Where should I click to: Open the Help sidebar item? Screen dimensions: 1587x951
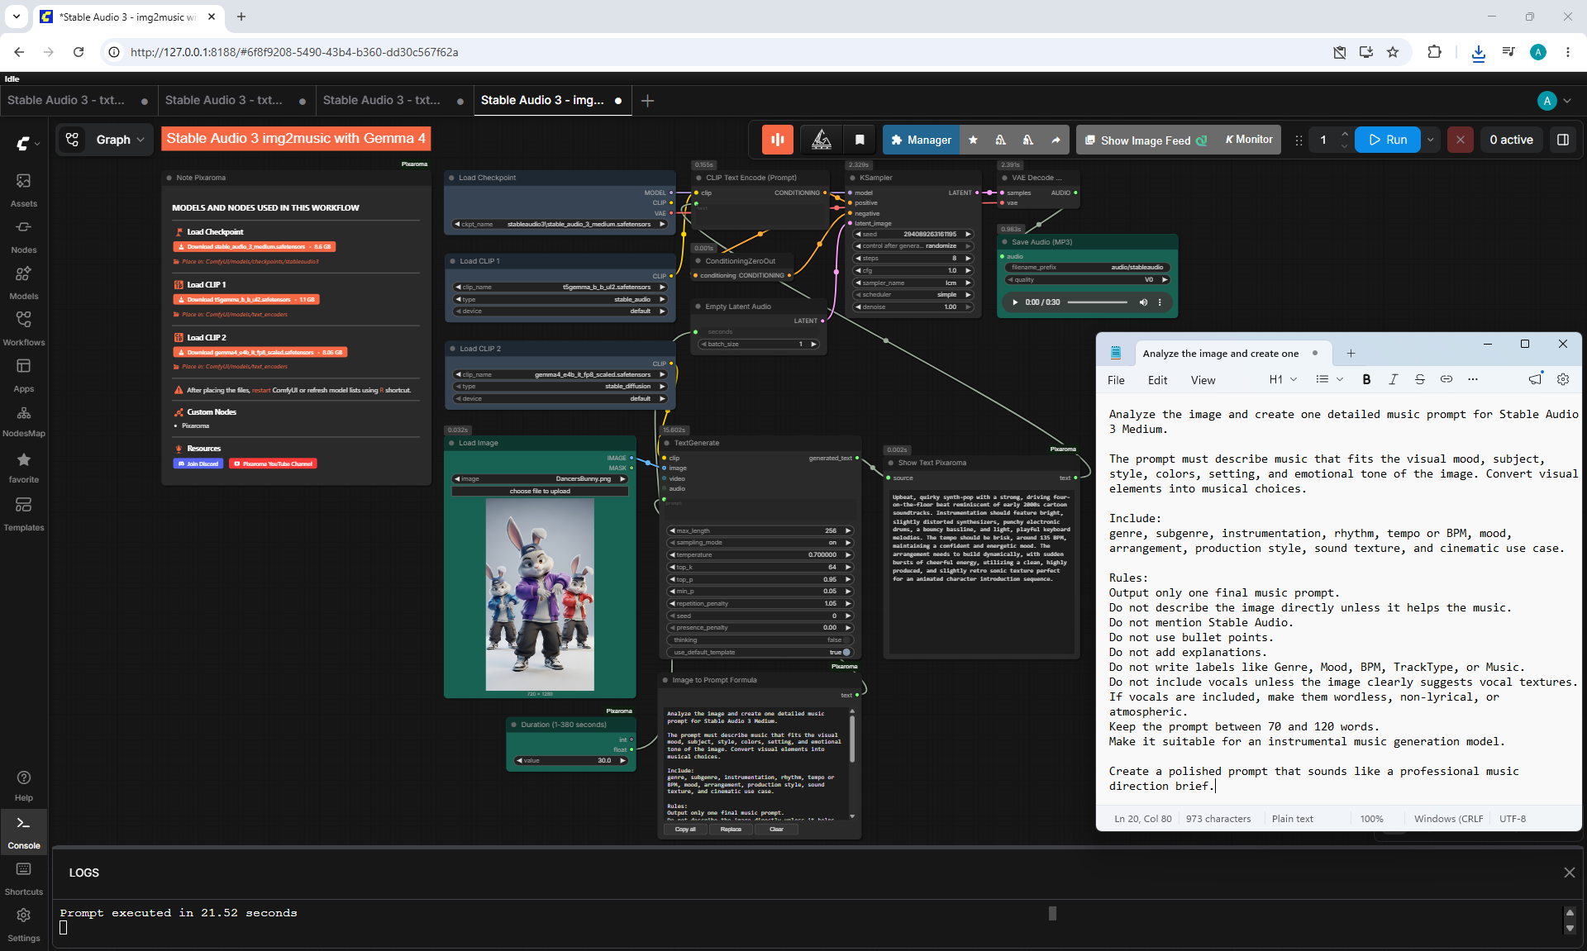point(23,785)
